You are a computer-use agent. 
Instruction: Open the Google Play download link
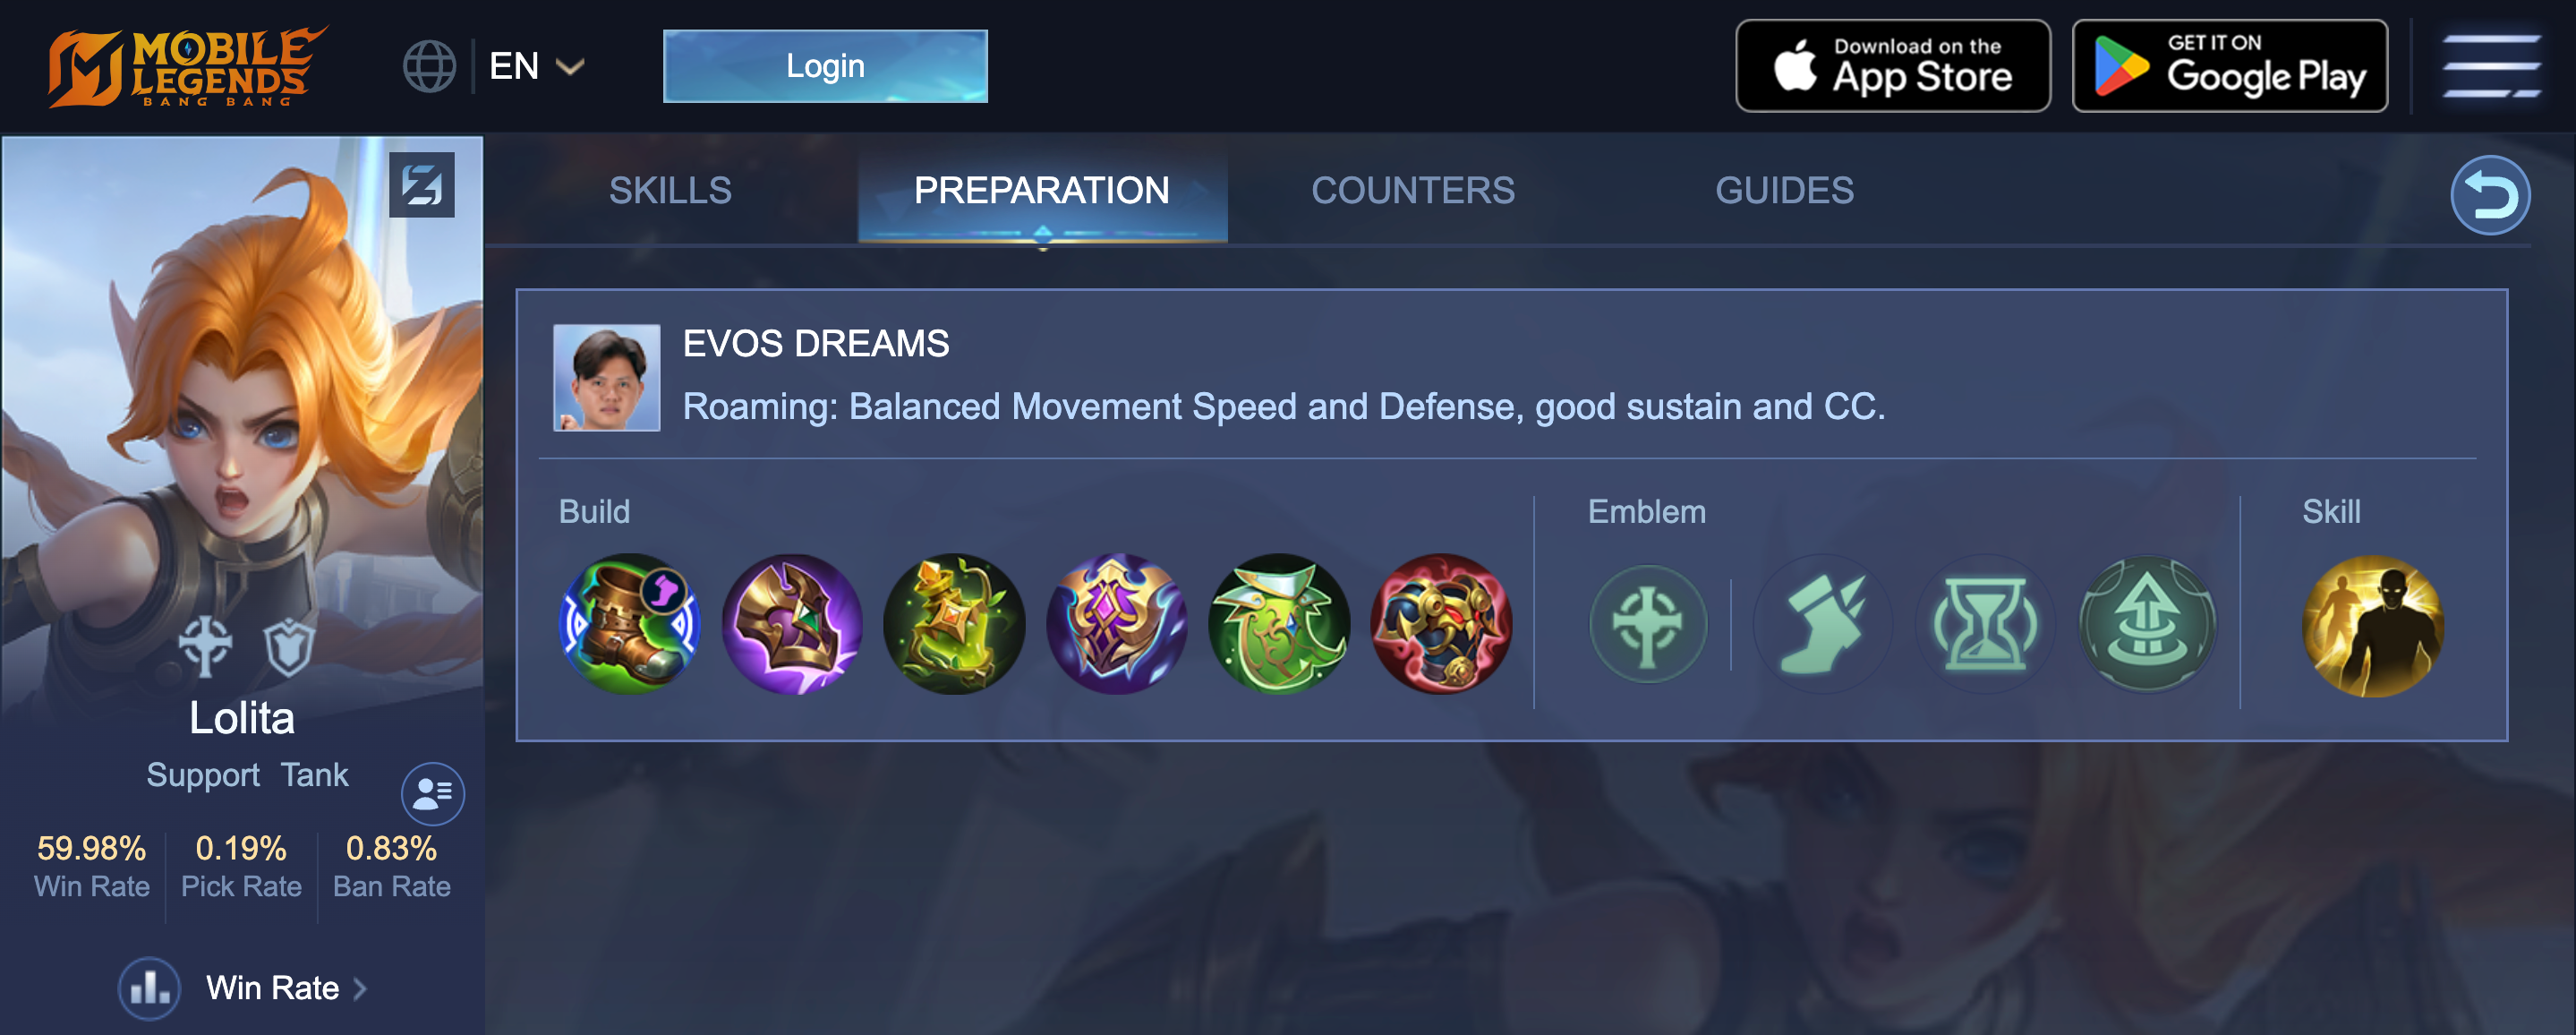click(x=2229, y=66)
